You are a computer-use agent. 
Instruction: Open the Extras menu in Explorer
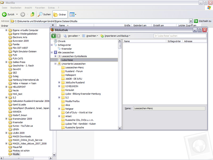[x=51, y=8]
